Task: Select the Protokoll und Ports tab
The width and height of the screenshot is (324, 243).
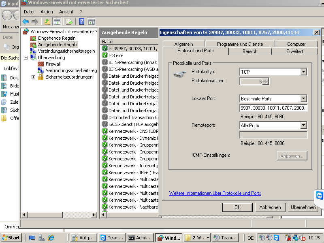Action: (x=196, y=51)
